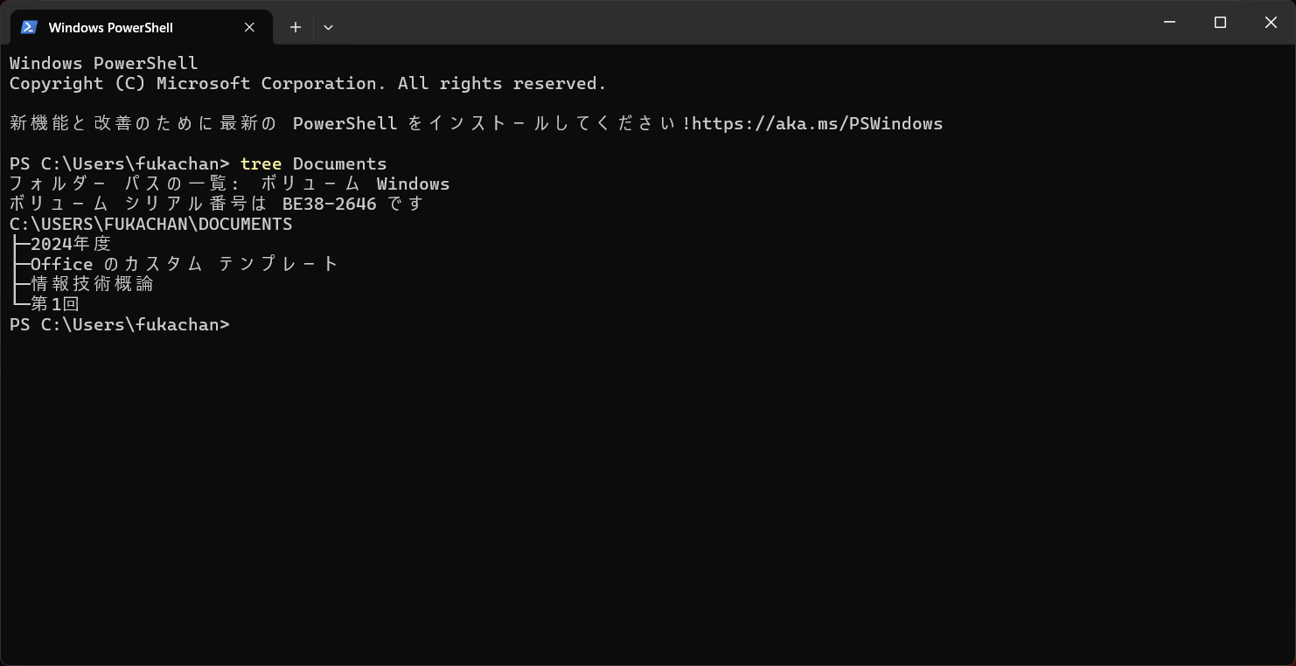Screen dimensions: 1296x666
Task: Click the PowerShell icon in the tab
Action: tap(29, 27)
